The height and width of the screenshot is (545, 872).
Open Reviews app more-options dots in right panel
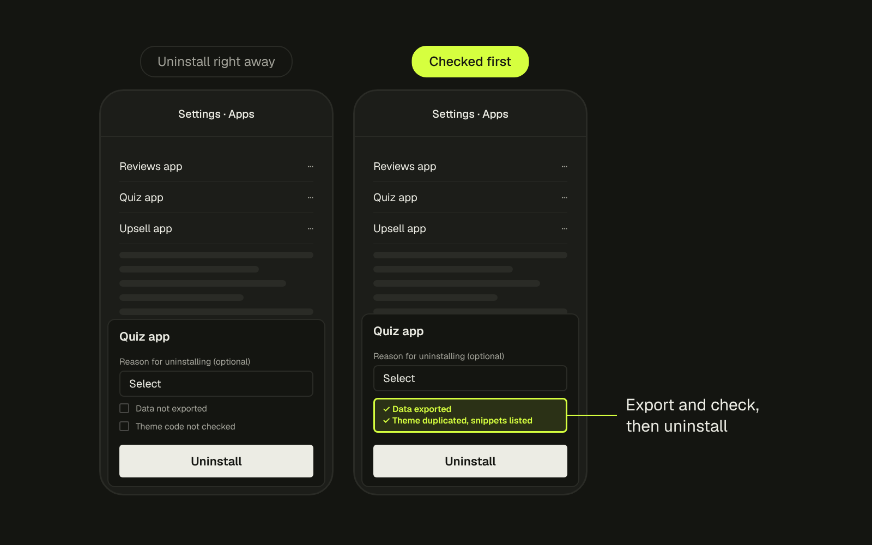564,166
